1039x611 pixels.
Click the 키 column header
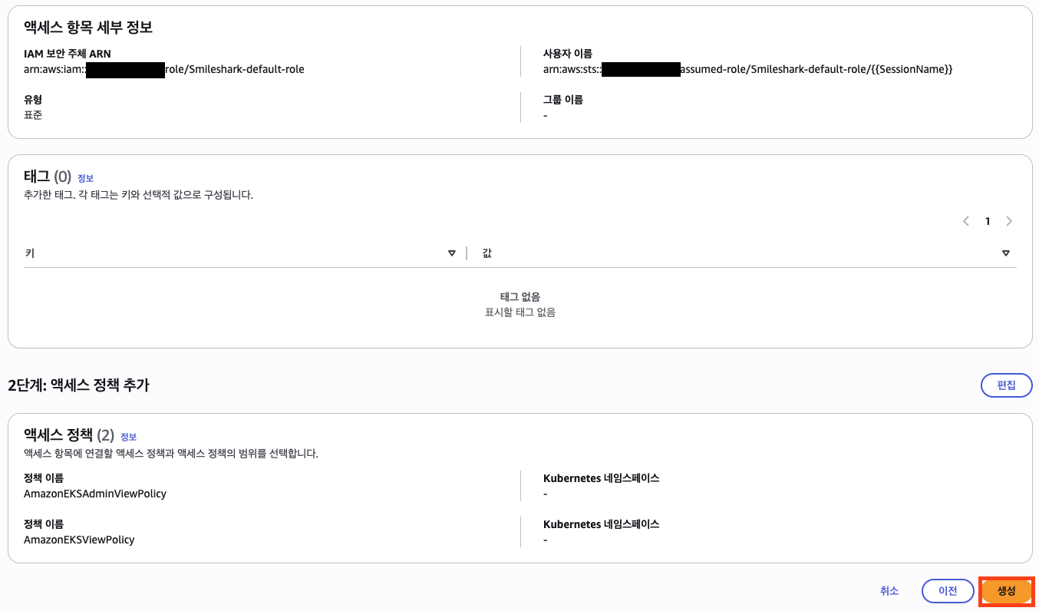[x=29, y=253]
